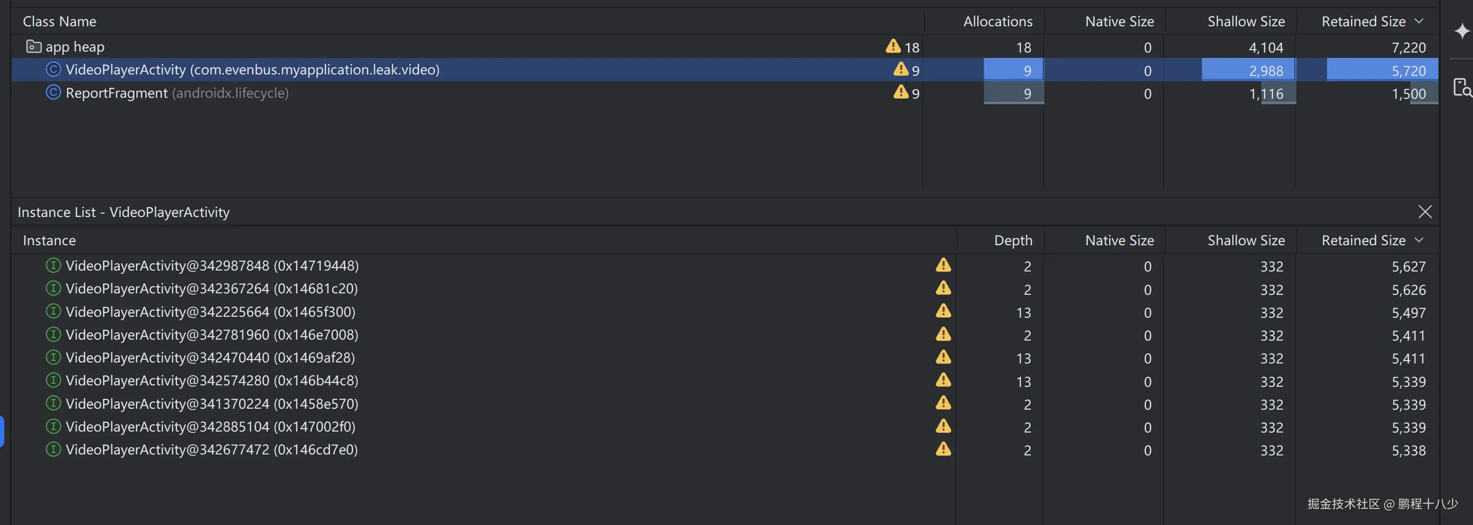Sort classes by Shallow Size column

tap(1245, 22)
